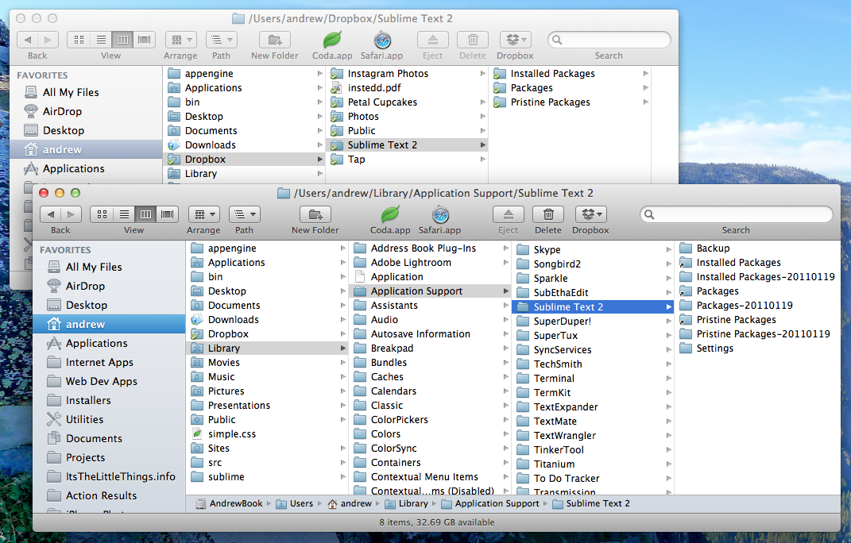Click the Search field in the front window
Screen dimensions: 851x543
coord(736,215)
